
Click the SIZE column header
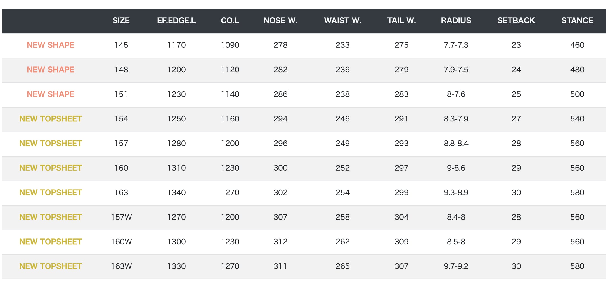click(x=121, y=21)
